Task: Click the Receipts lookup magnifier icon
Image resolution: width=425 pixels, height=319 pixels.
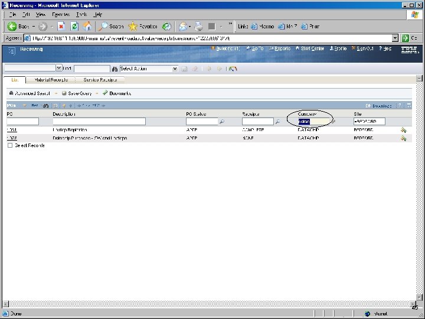Action: point(277,122)
